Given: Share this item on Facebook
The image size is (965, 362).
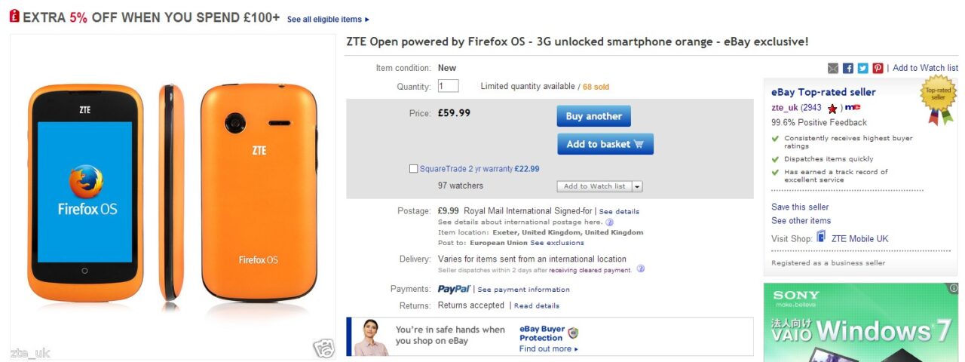Looking at the screenshot, I should pyautogui.click(x=848, y=68).
